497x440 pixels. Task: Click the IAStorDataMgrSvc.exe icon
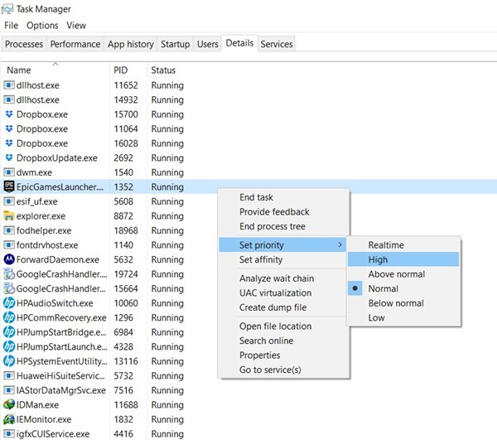(x=9, y=390)
